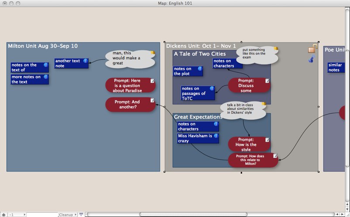
Task: Click the 'Map: English 101' window title
Action: [175, 3]
